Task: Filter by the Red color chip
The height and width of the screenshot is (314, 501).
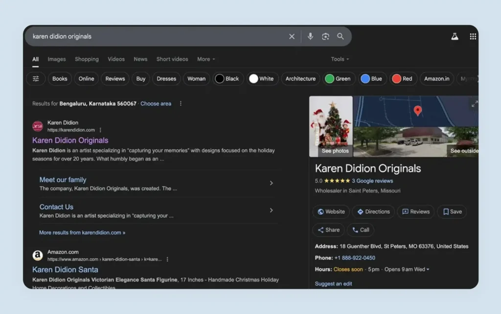Action: point(403,79)
